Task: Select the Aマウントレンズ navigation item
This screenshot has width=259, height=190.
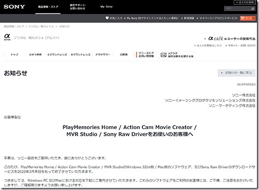Action: coord(81,55)
